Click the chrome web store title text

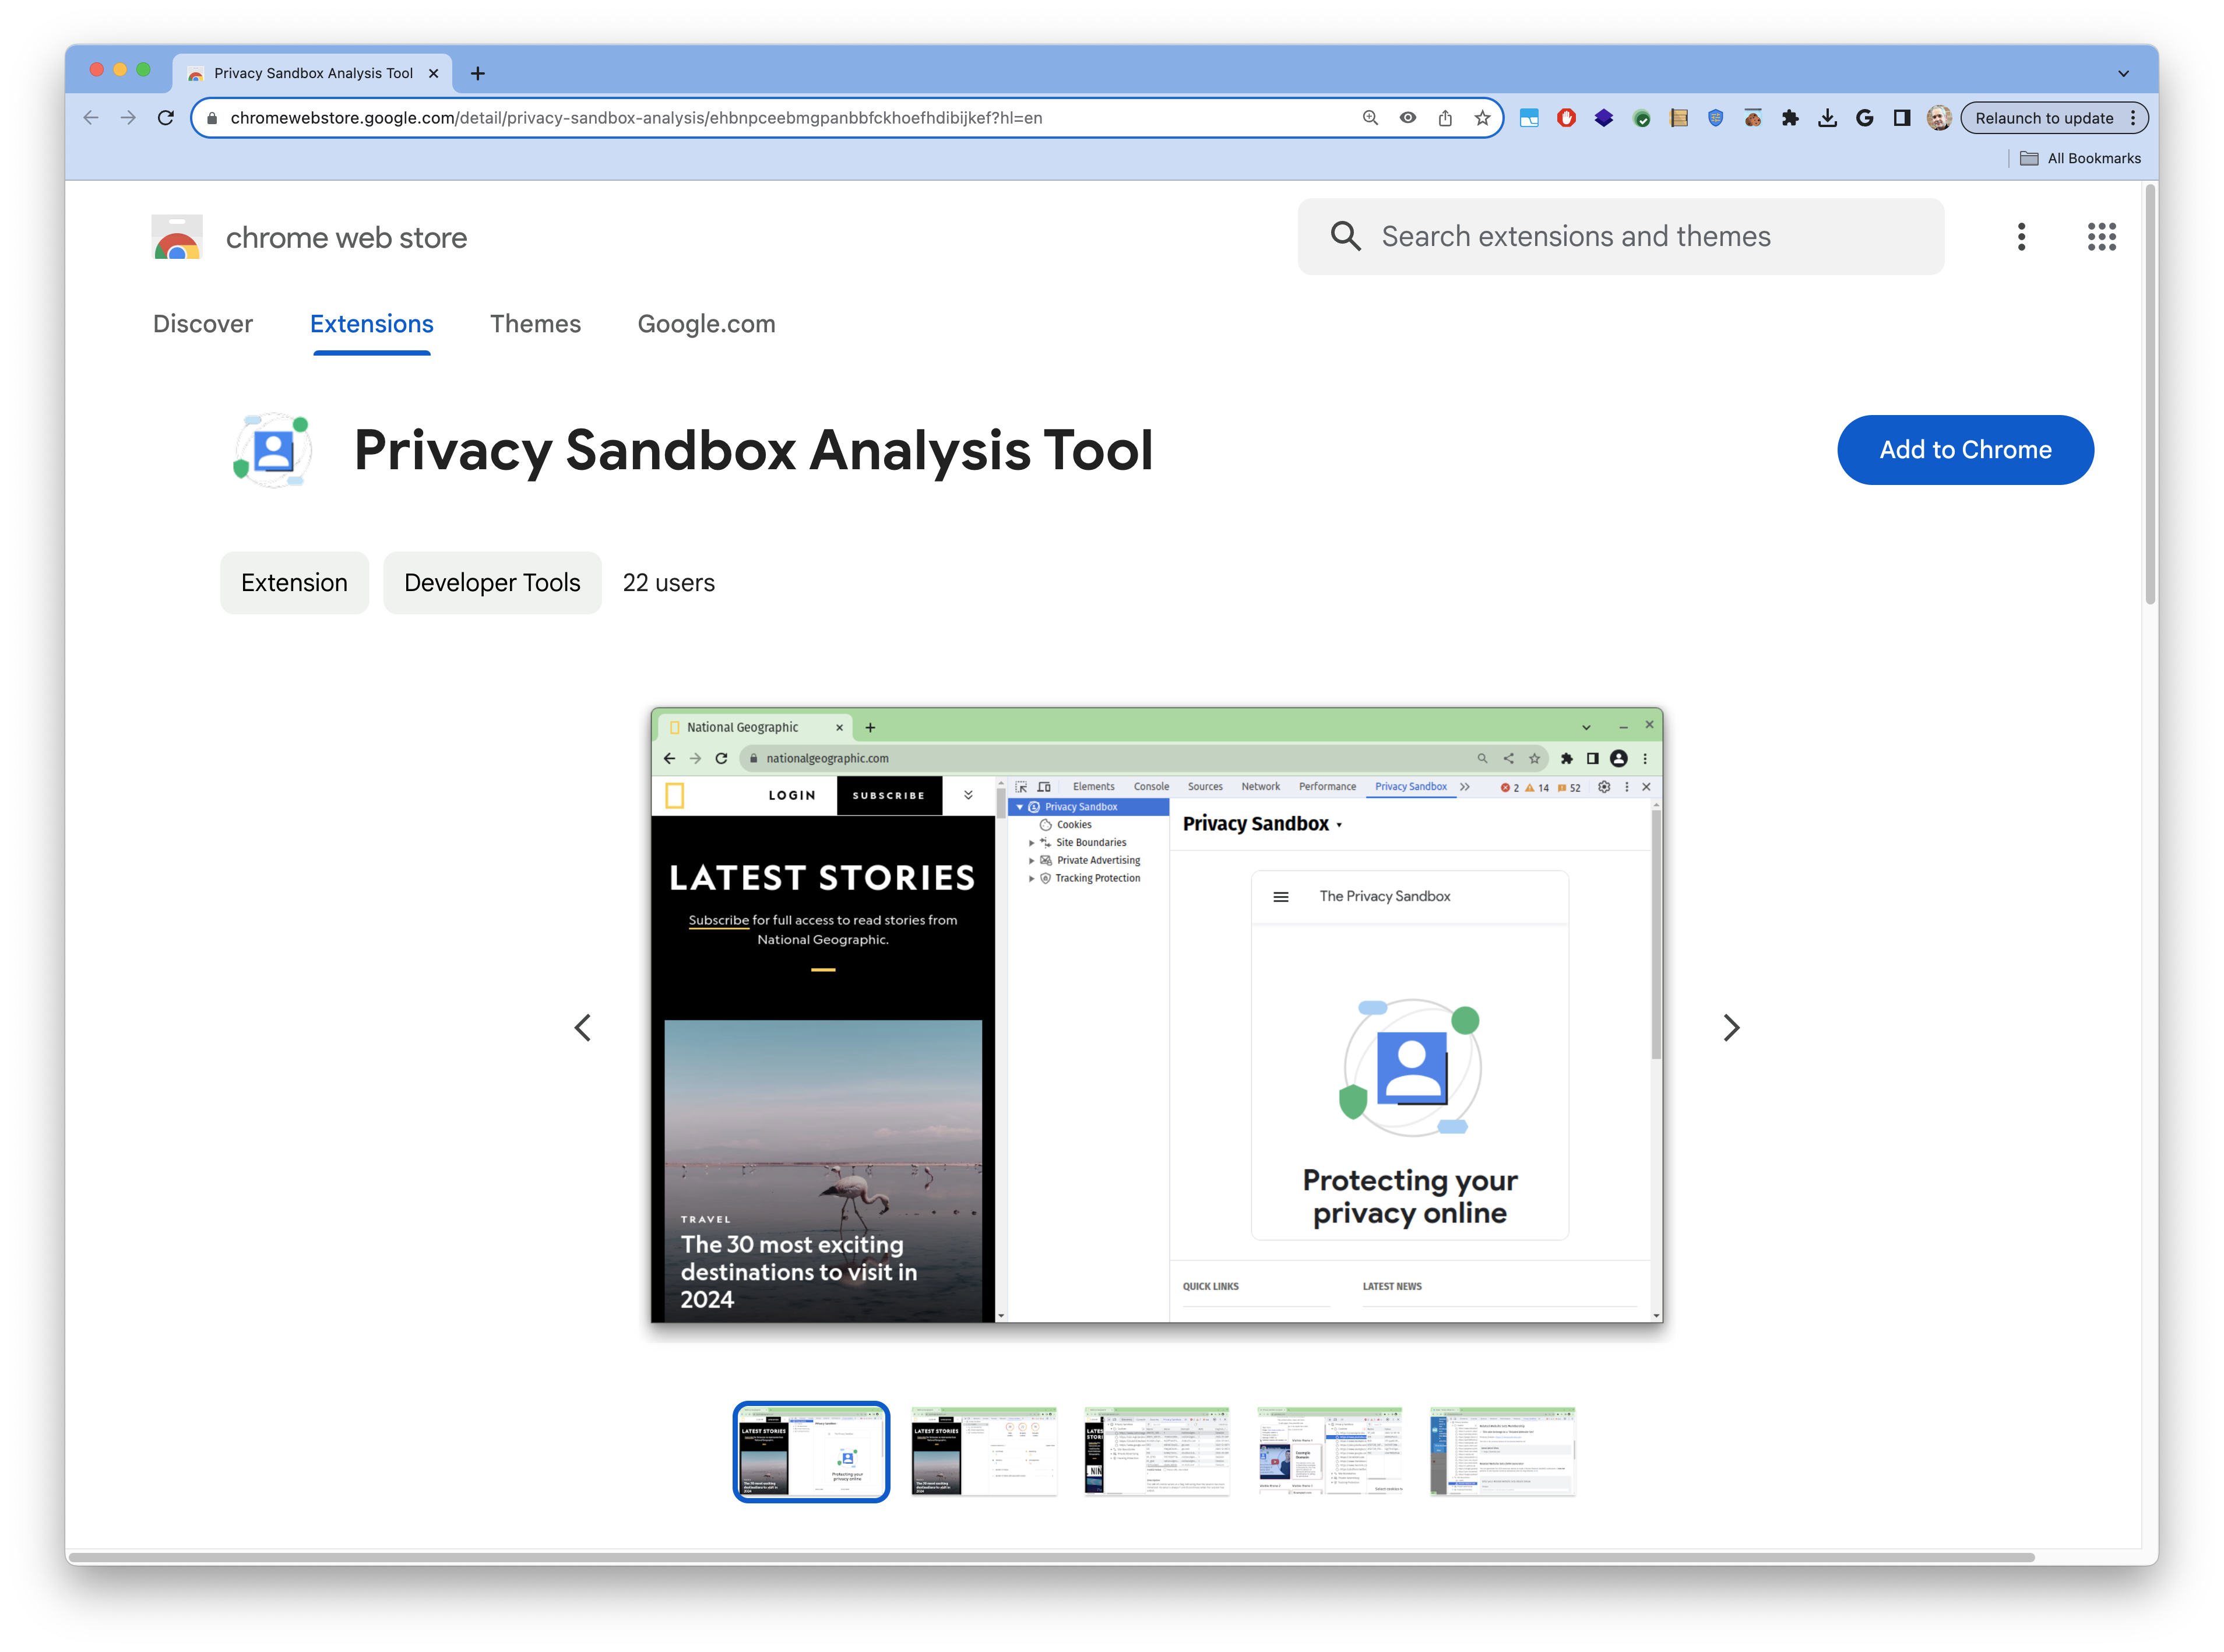pyautogui.click(x=346, y=238)
